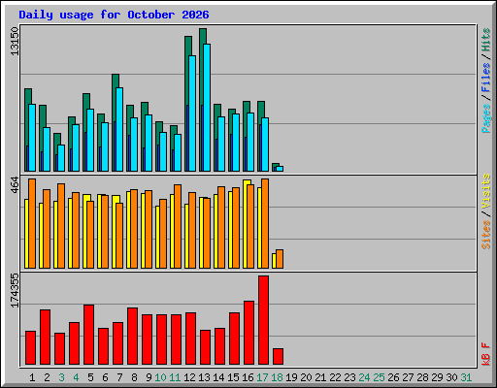The image size is (497, 388).
Task: Click green day label 31
Action: [x=466, y=377]
